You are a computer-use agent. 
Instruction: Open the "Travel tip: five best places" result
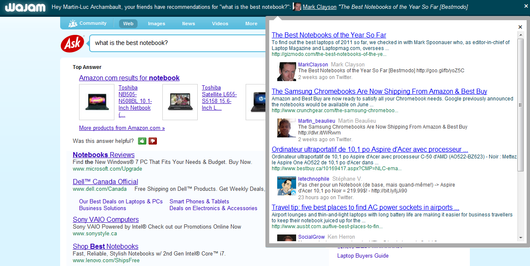(366, 207)
